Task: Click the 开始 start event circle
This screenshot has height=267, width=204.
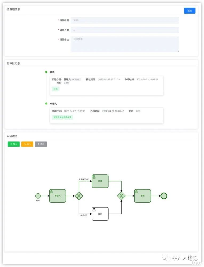Action: (38, 196)
